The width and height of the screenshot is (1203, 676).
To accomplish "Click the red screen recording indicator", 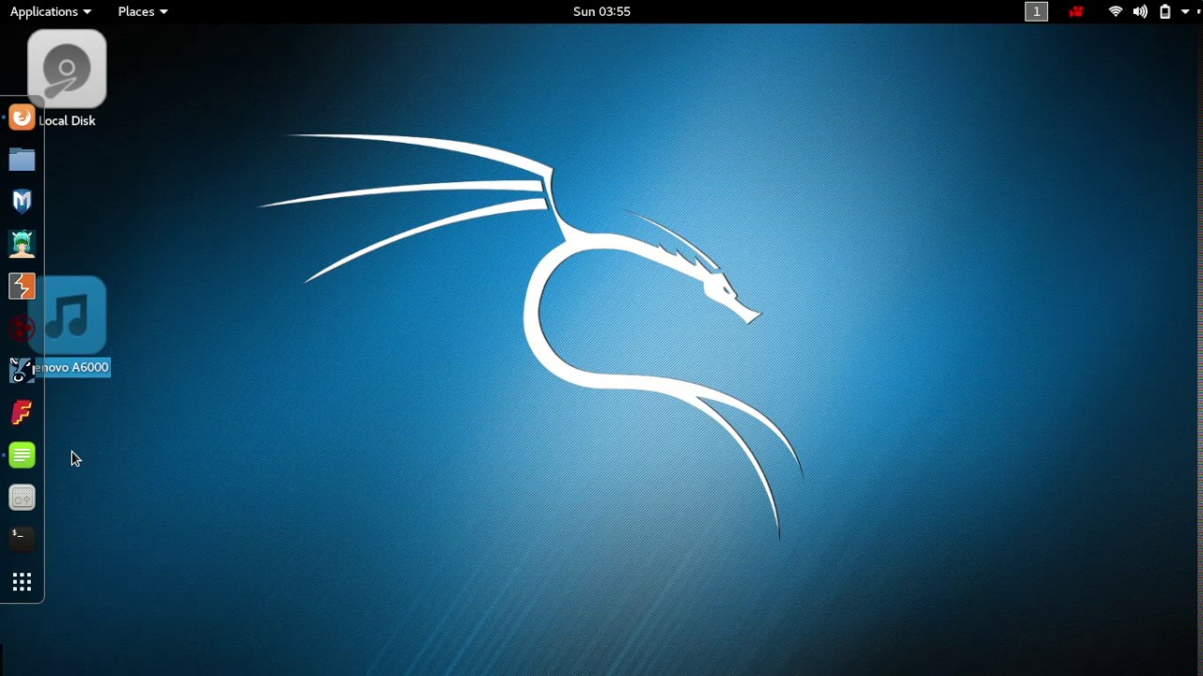I will pos(1076,11).
